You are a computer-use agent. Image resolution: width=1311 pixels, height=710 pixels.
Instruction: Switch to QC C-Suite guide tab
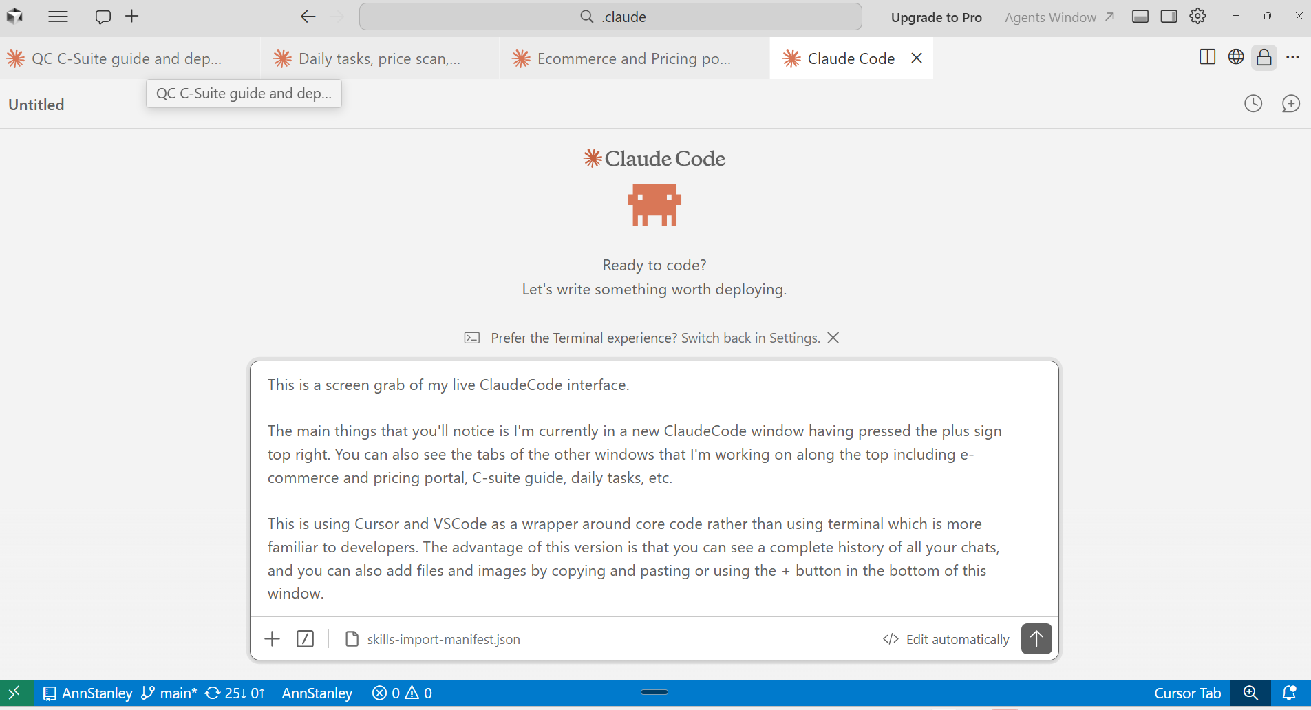coord(129,58)
